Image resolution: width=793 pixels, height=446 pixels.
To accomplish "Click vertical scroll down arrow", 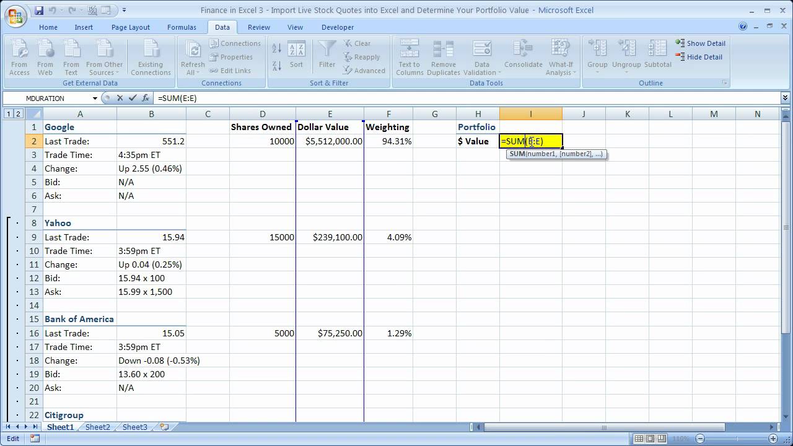I will point(786,417).
